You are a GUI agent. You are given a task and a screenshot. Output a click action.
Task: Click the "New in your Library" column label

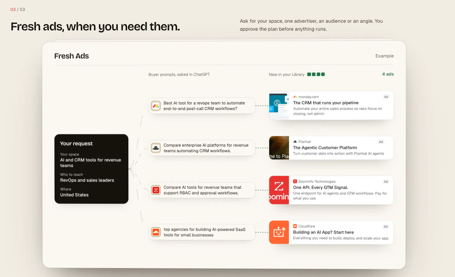click(287, 74)
